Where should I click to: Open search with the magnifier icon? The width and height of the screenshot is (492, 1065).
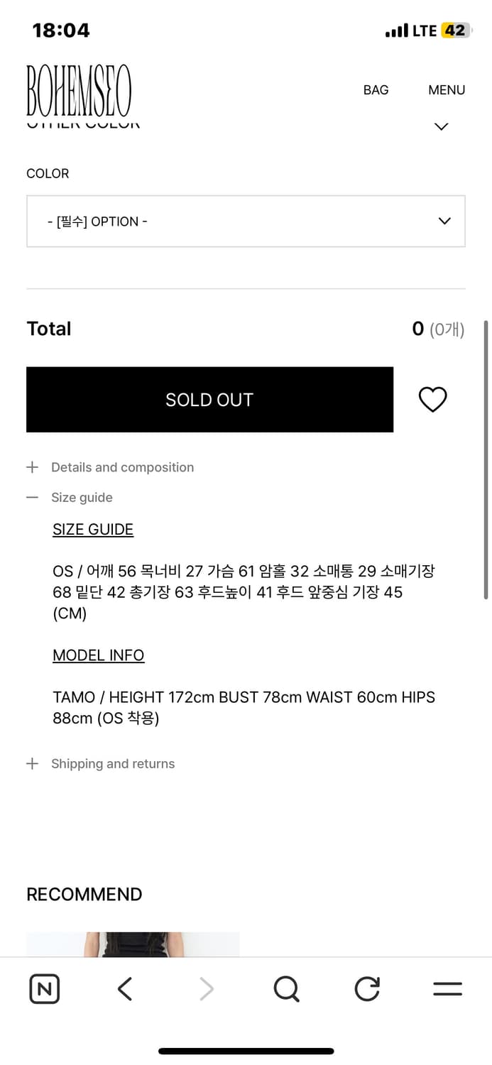click(x=285, y=988)
